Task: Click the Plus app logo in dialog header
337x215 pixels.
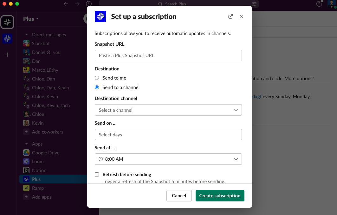Action: (x=100, y=16)
